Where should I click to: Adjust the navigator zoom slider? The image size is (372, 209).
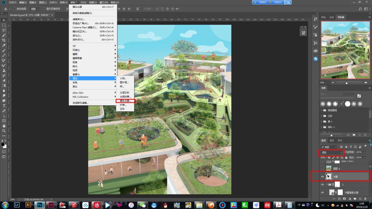[x=347, y=83]
